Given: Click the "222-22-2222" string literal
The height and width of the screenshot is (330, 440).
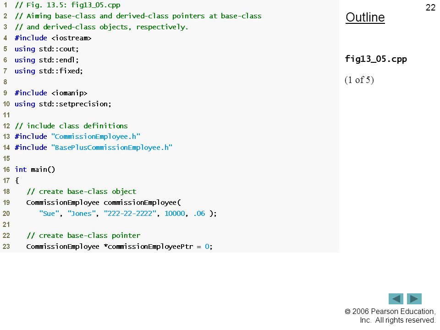Looking at the screenshot, I should 130,213.
